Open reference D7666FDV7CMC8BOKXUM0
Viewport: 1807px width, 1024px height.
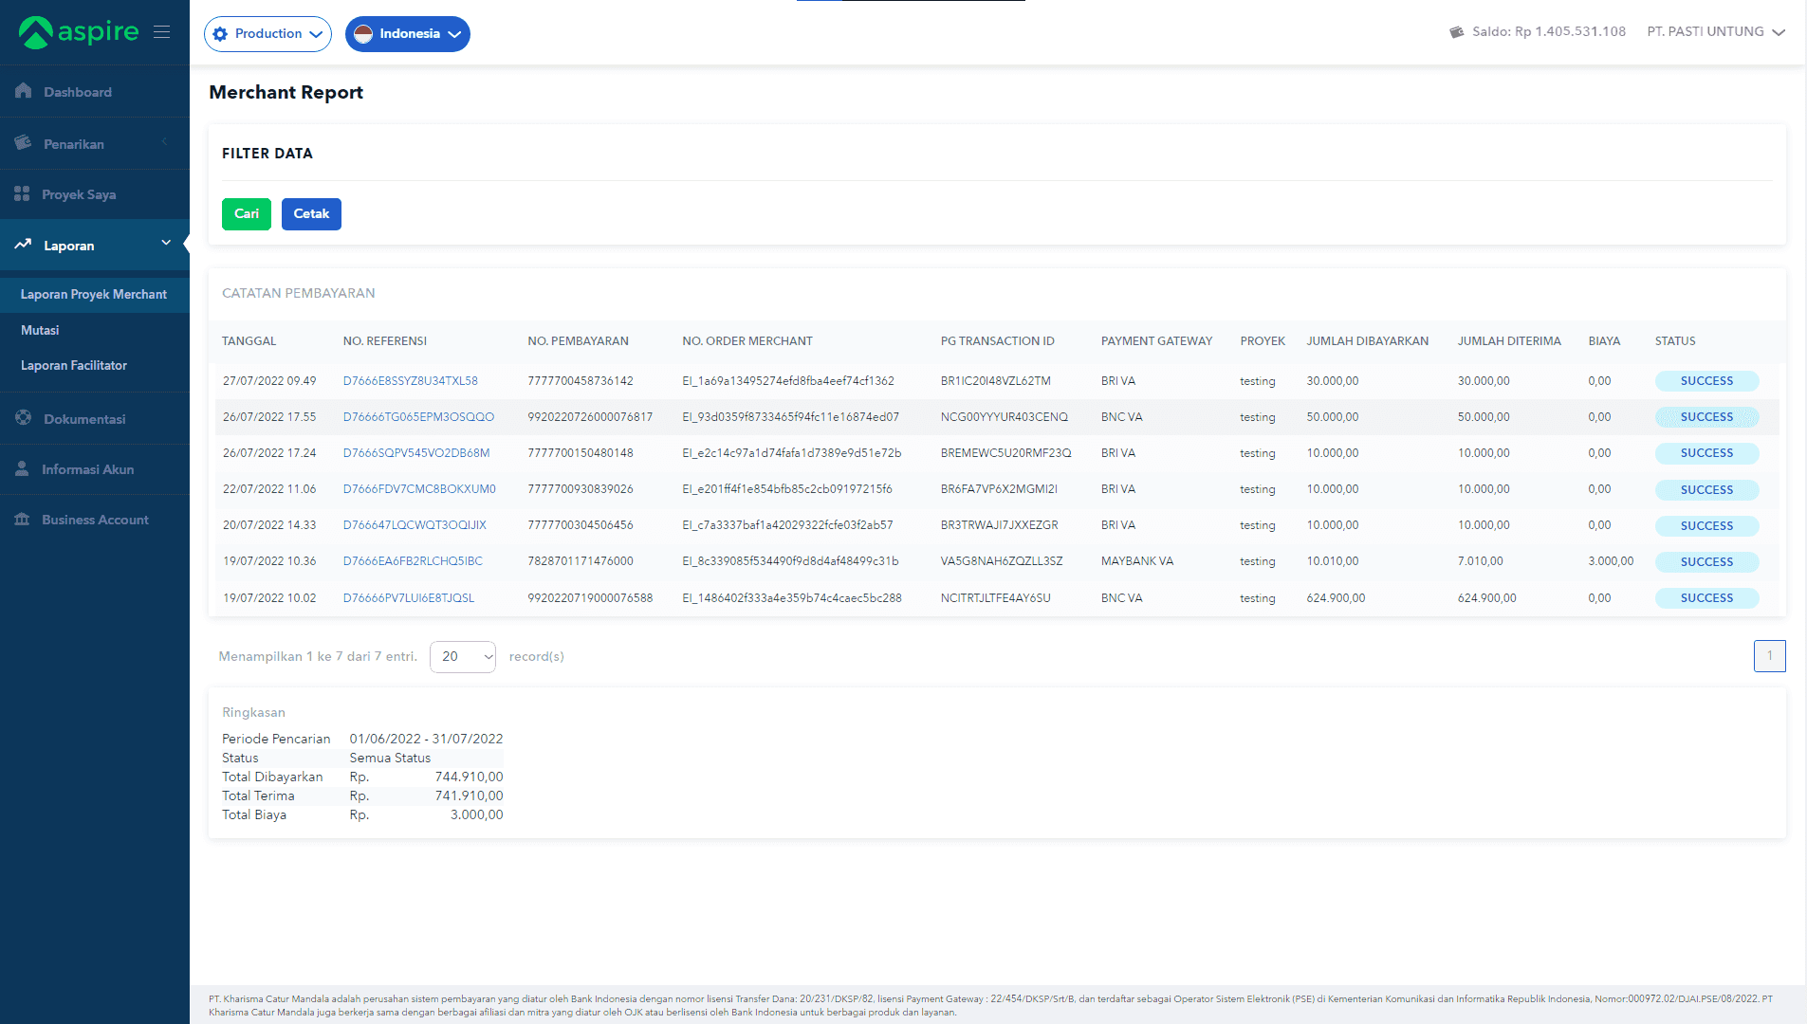point(419,489)
